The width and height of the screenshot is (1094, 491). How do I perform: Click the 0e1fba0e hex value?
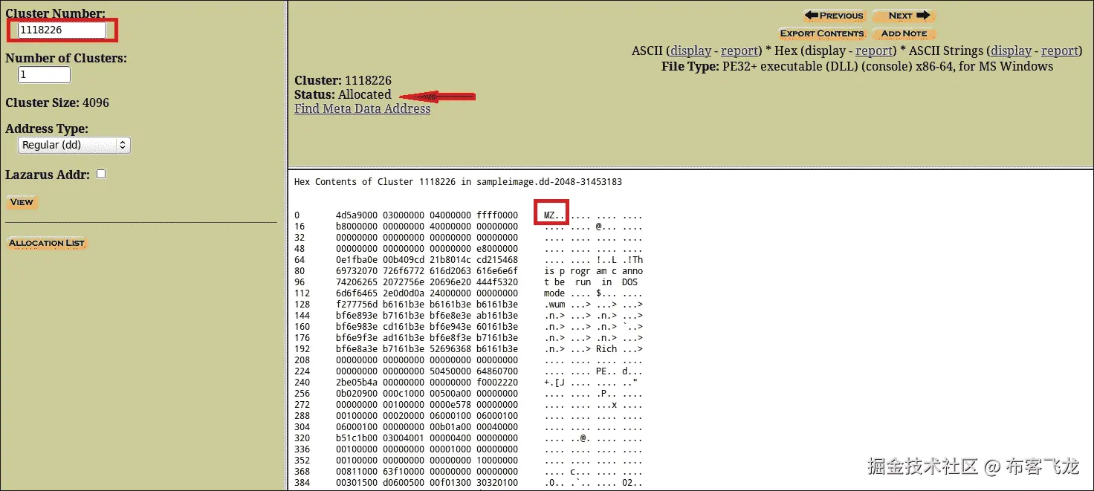[x=357, y=260]
